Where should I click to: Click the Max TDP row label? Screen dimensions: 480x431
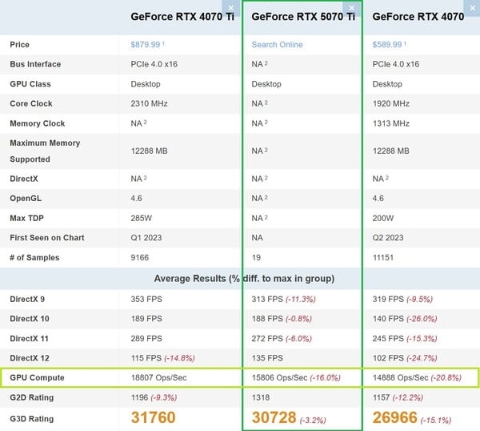[28, 218]
